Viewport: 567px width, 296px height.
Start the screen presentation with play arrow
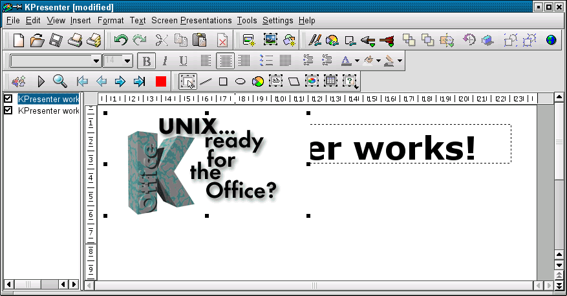[41, 81]
